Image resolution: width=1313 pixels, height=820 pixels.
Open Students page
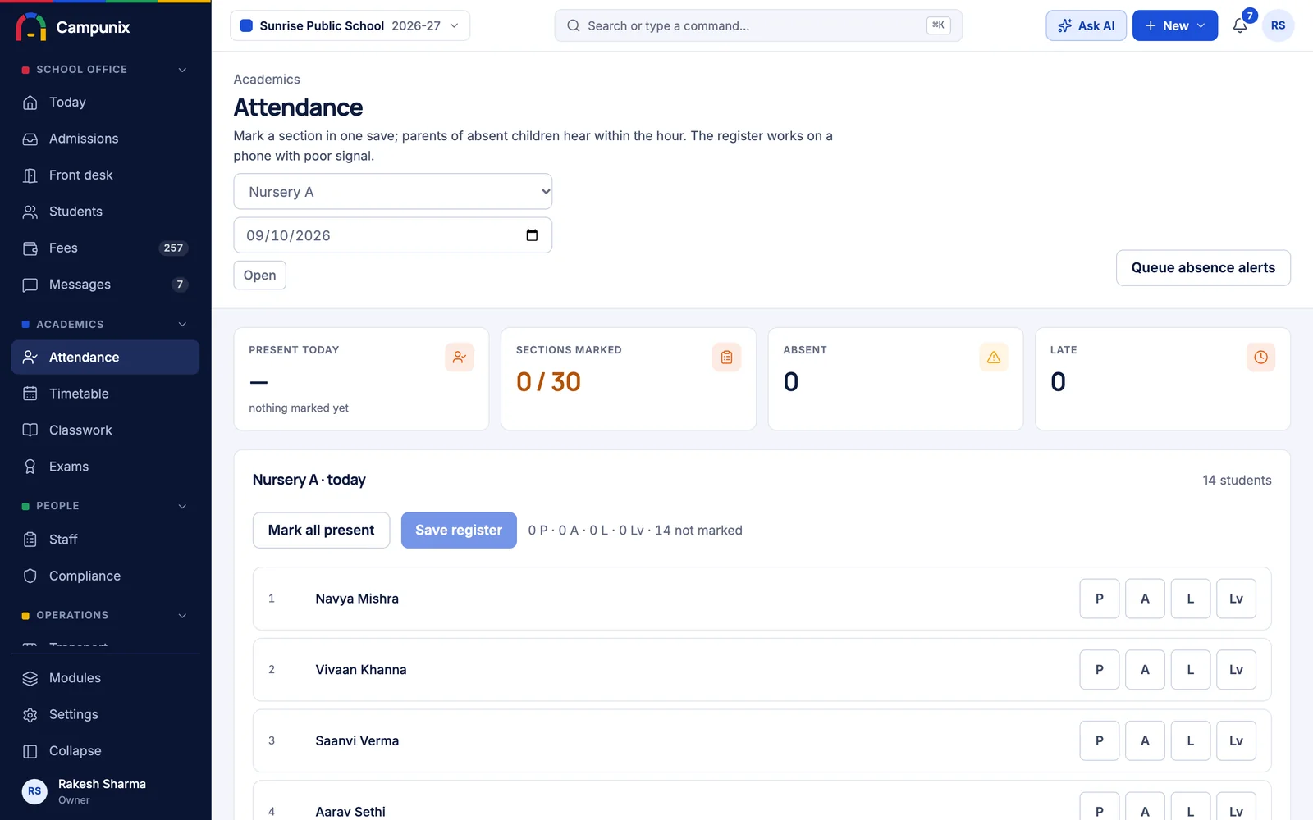[105, 212]
